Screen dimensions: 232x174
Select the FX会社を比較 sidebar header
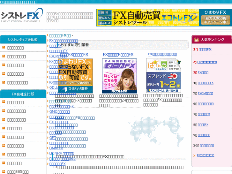pyautogui.click(x=23, y=94)
